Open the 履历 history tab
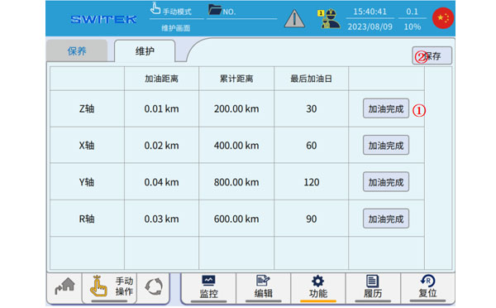 click(x=373, y=288)
